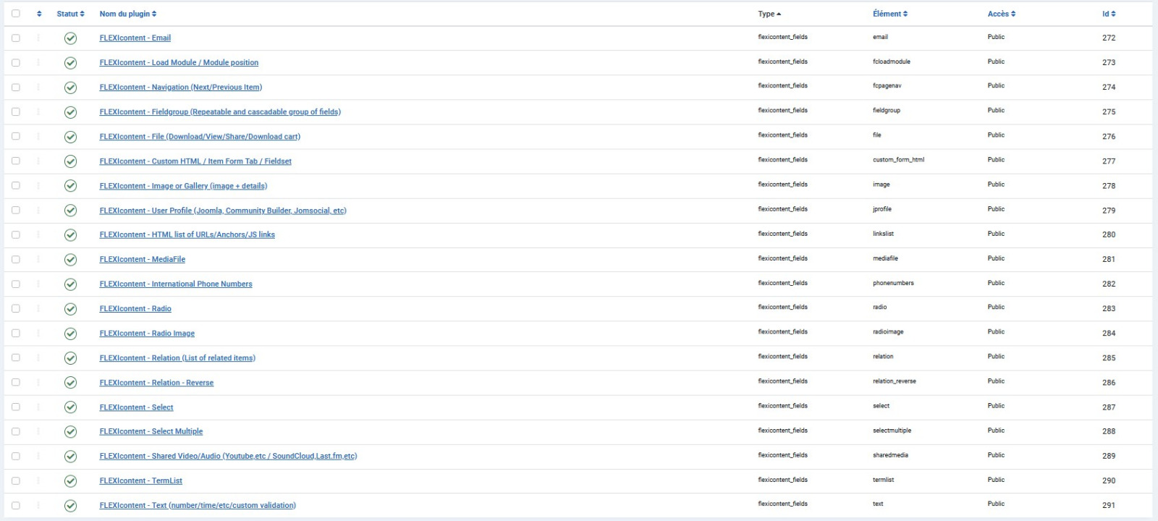Tick the checkbox for Text (number/time/etc) row
Viewport: 1158px width, 521px height.
[x=16, y=505]
